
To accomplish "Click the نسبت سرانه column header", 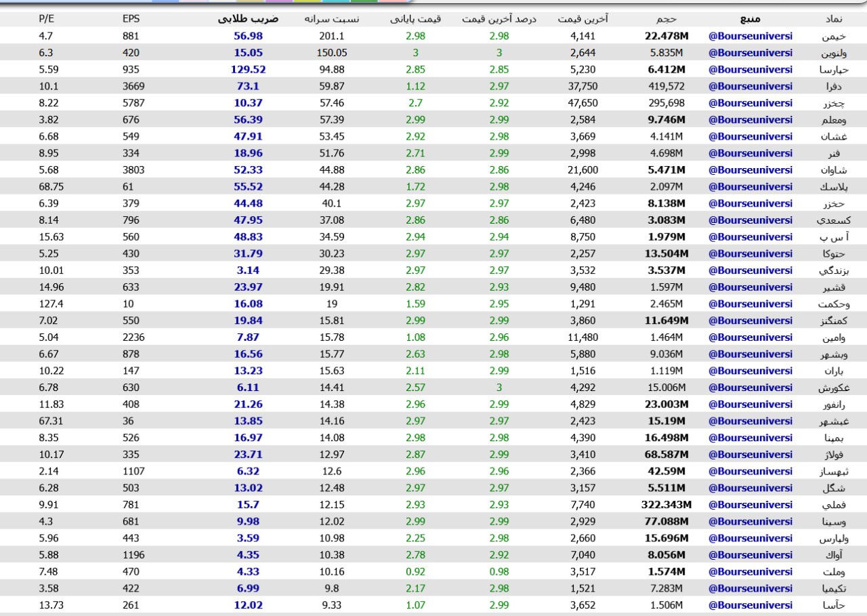I will click(x=331, y=19).
